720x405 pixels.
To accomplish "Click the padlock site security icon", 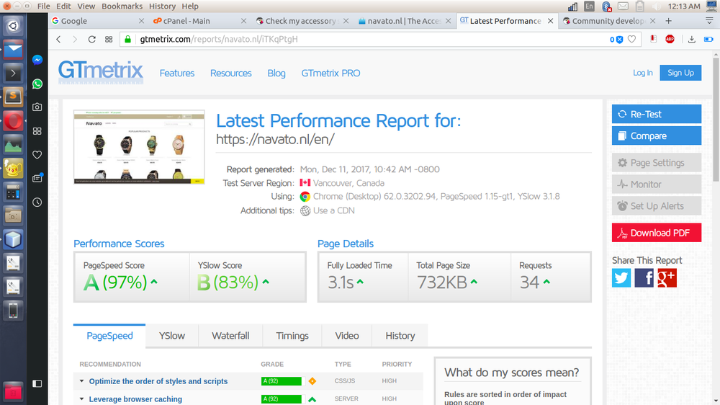I will [x=128, y=40].
